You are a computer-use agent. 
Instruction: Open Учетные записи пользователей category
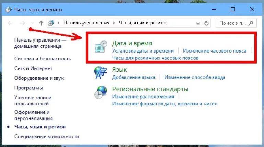(33, 101)
